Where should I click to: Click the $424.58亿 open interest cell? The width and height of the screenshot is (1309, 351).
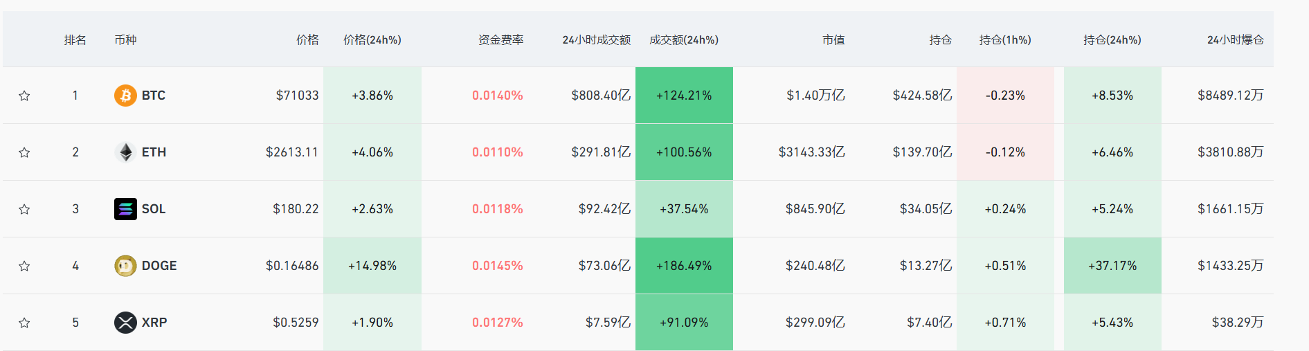coord(922,96)
